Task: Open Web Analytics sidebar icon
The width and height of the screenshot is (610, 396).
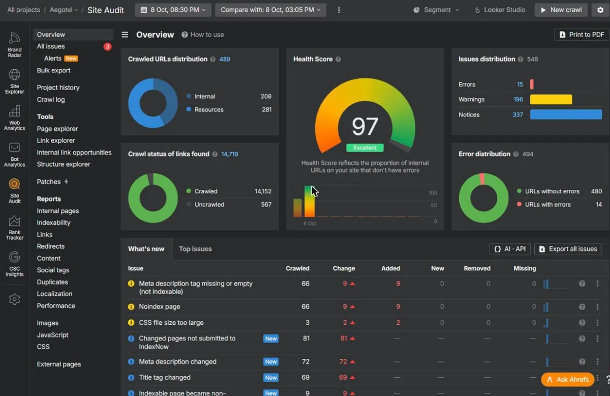Action: 14,118
